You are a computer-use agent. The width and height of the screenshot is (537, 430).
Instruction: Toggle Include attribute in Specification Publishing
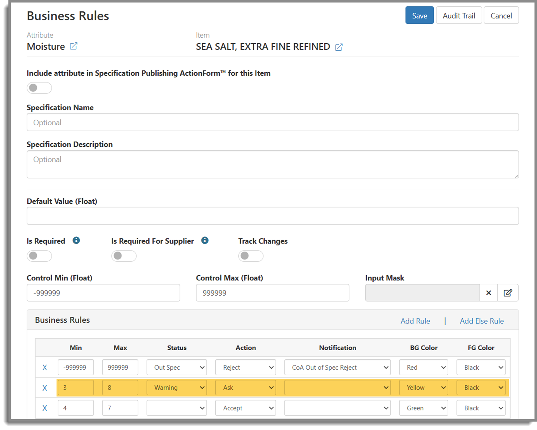[x=39, y=88]
